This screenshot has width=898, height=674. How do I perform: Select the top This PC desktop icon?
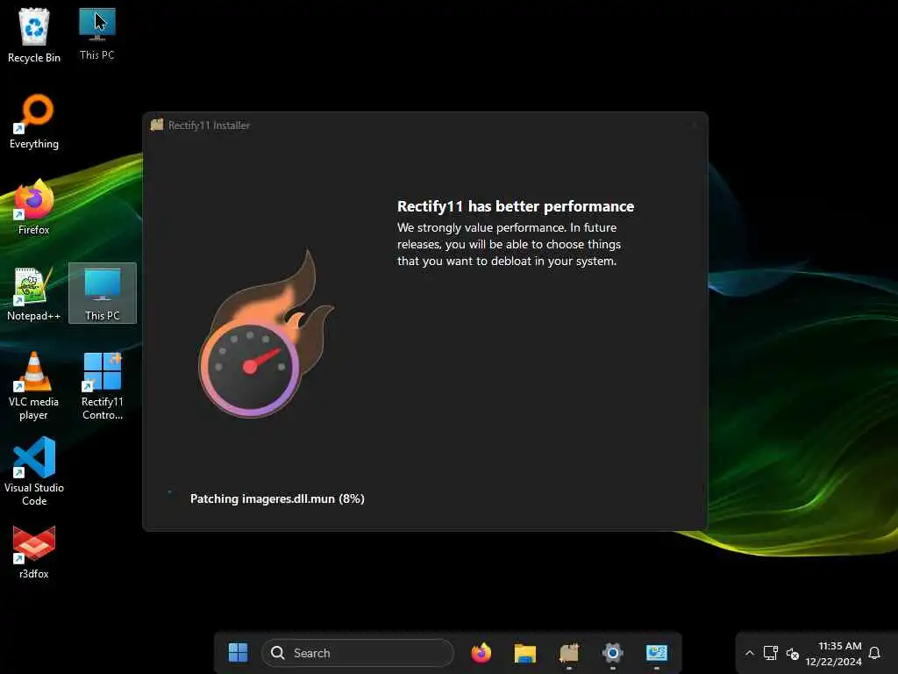tap(96, 34)
